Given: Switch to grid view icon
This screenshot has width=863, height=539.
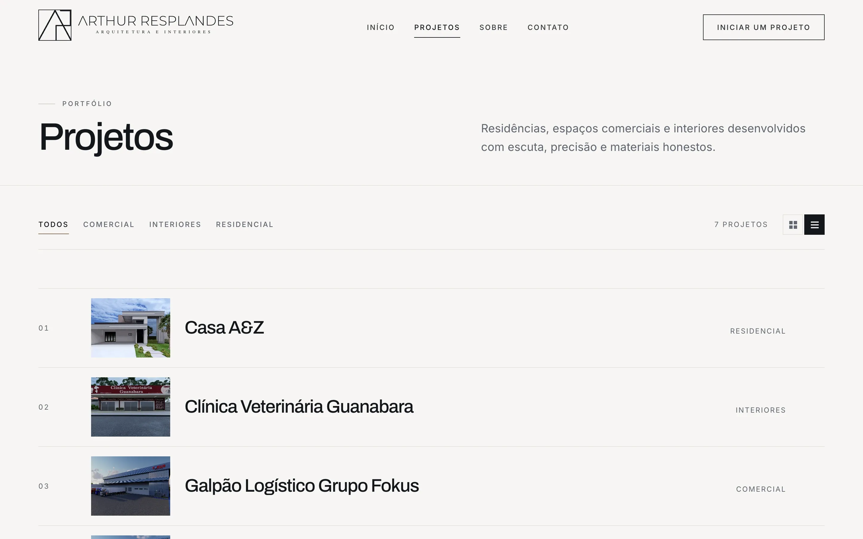Looking at the screenshot, I should click(x=793, y=225).
